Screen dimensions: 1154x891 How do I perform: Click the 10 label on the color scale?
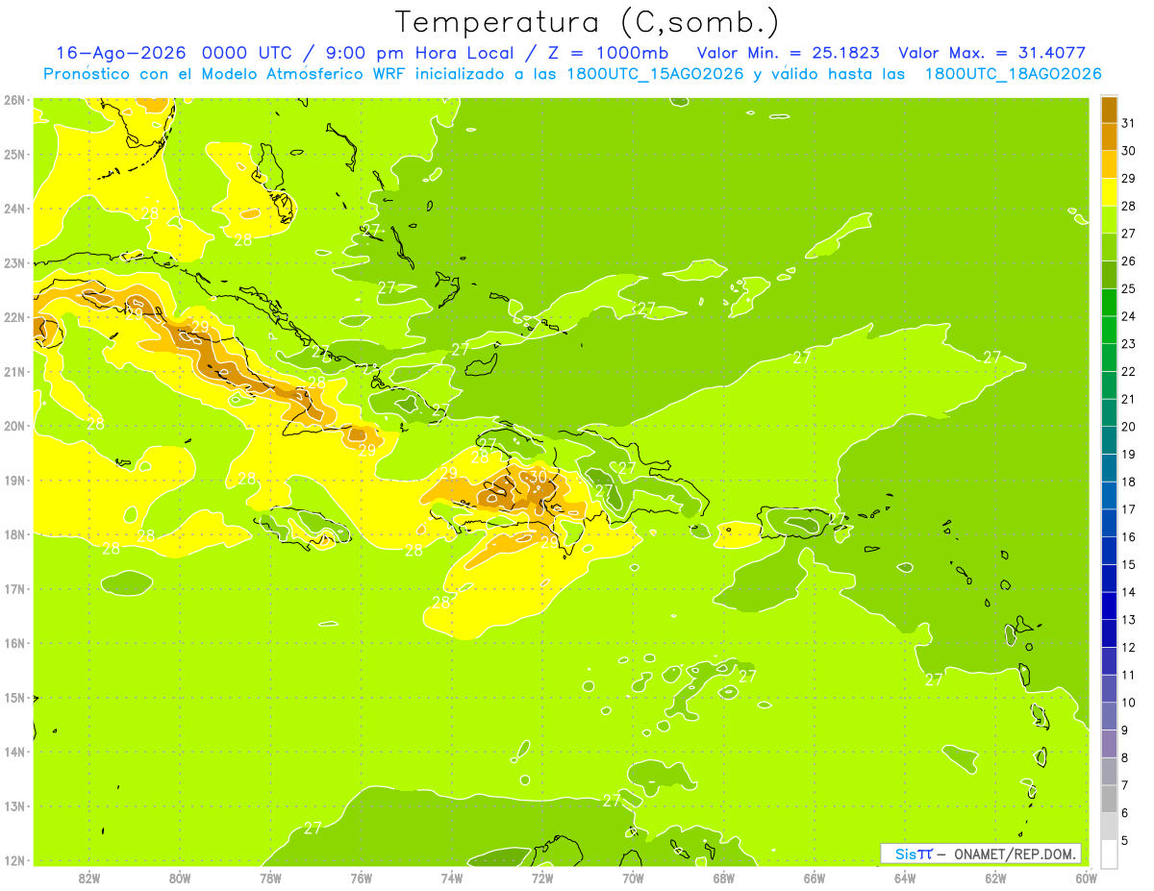pos(1128,703)
